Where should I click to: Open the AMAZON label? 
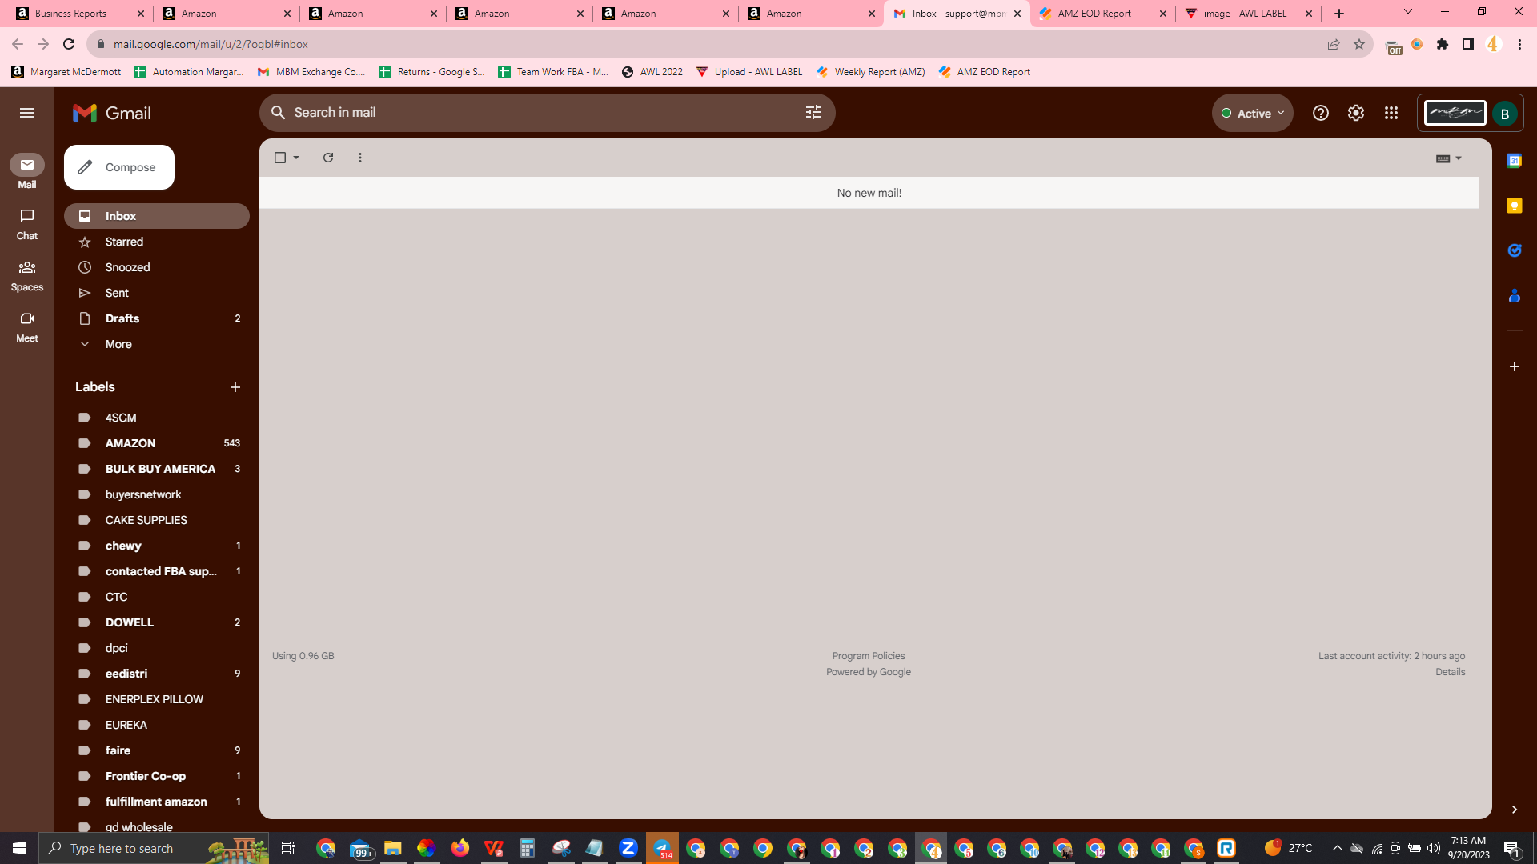coord(157,443)
